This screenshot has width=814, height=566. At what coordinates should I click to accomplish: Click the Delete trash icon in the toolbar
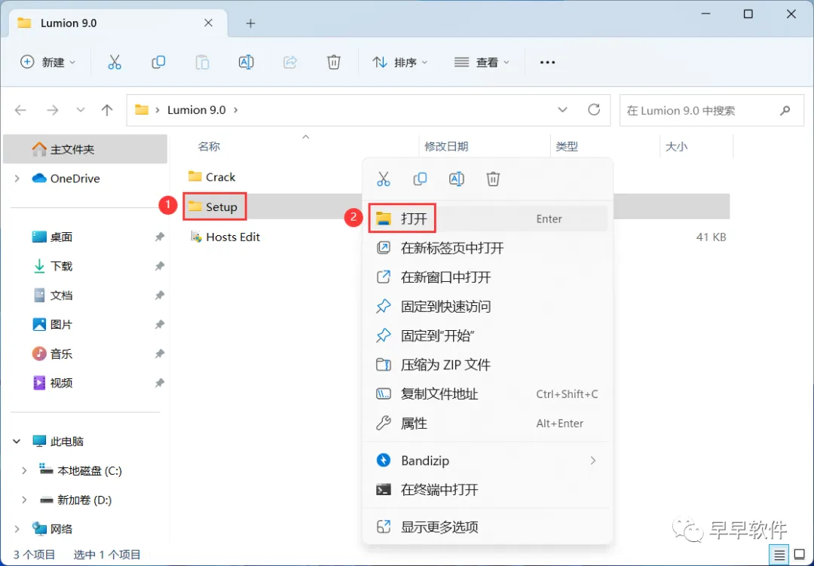(x=334, y=63)
